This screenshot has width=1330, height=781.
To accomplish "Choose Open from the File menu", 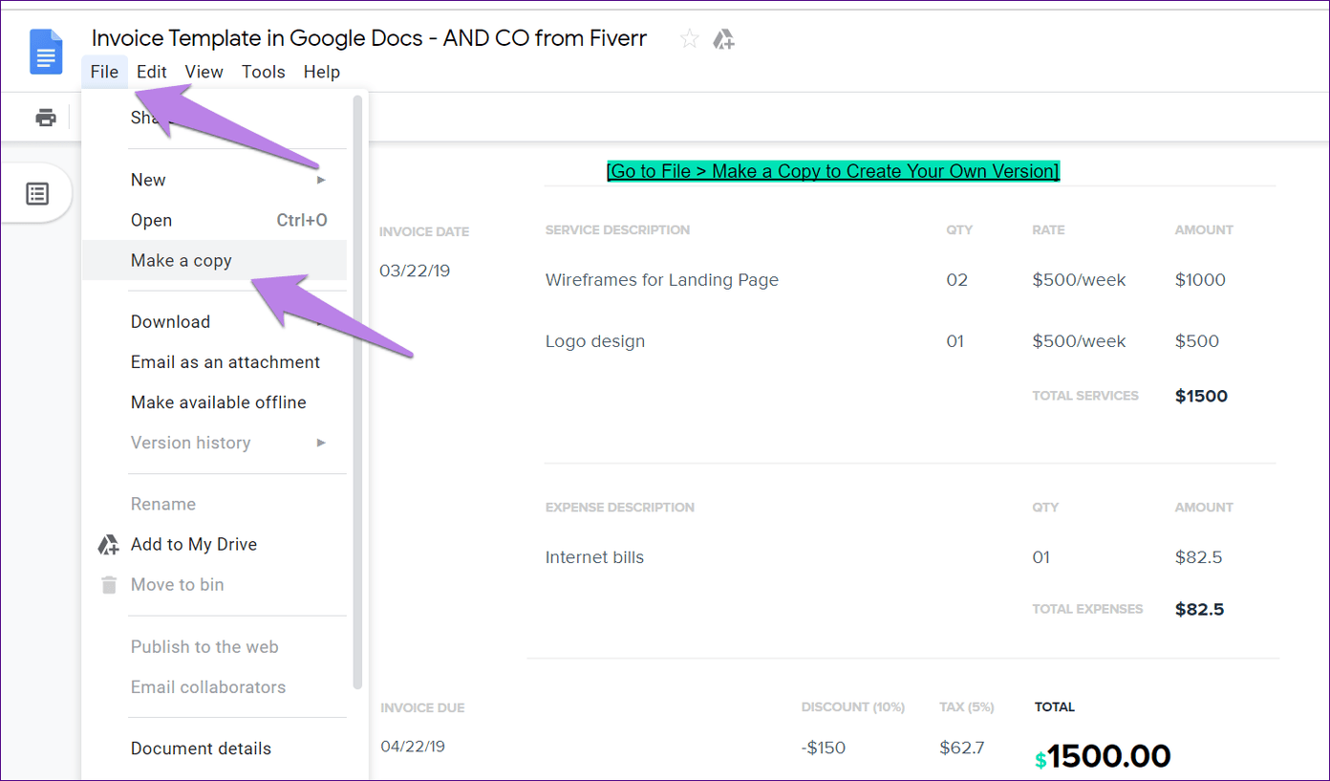I will (215, 220).
